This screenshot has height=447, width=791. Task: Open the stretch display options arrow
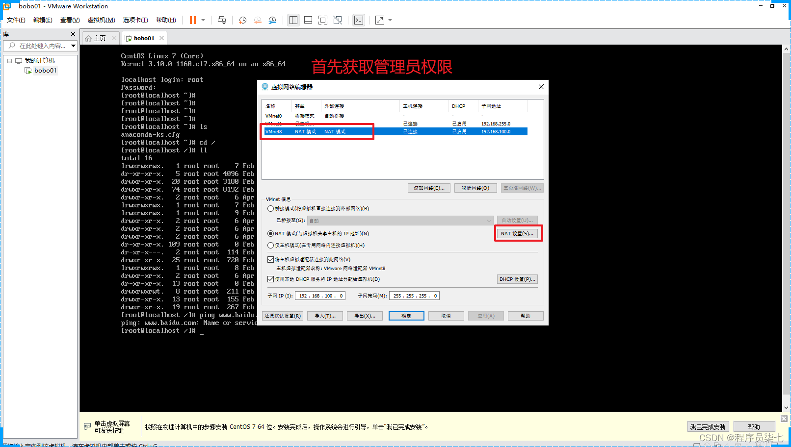390,20
